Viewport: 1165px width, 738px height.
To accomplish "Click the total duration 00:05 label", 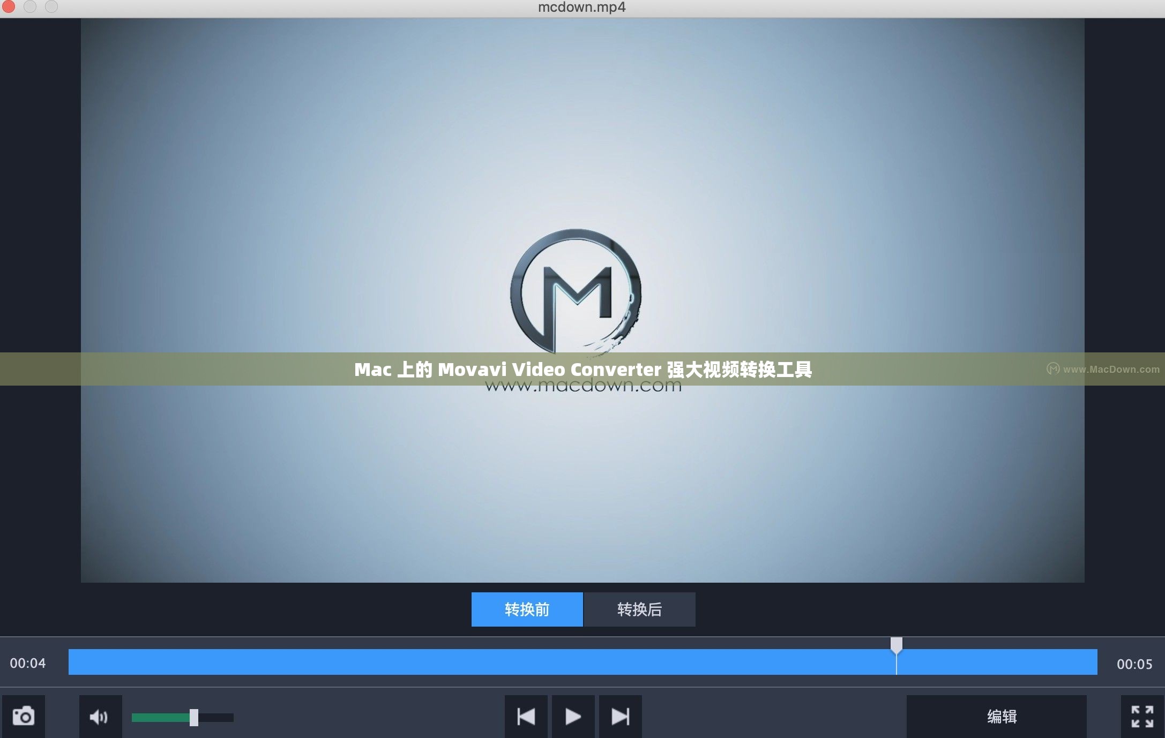I will pos(1134,664).
